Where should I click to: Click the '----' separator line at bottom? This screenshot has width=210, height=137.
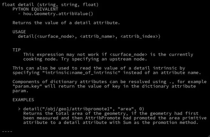[x=7, y=132]
